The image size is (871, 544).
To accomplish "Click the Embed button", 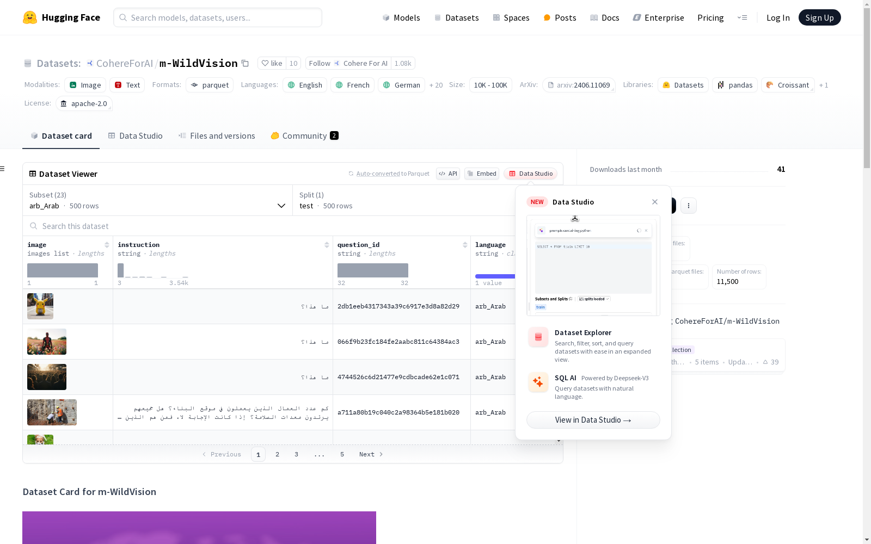I will 482,174.
